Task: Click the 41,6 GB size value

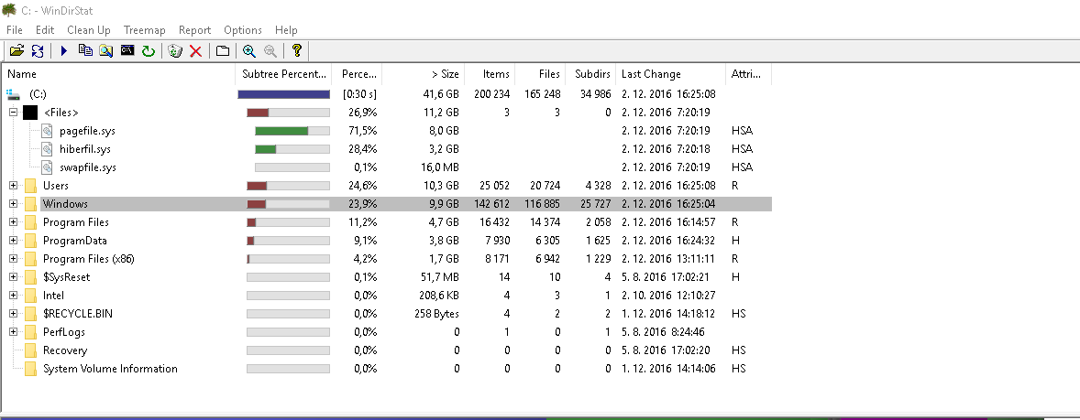Action: click(x=441, y=94)
